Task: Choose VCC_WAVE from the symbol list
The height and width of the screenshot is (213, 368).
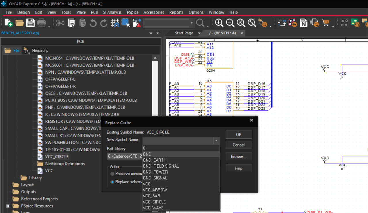Action: [x=181, y=208]
